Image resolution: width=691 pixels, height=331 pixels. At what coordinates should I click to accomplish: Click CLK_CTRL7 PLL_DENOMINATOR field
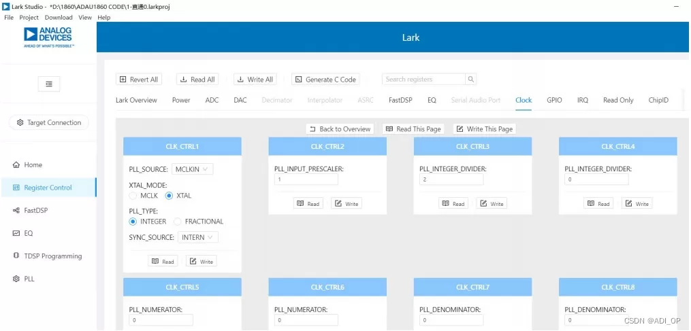tap(451, 320)
